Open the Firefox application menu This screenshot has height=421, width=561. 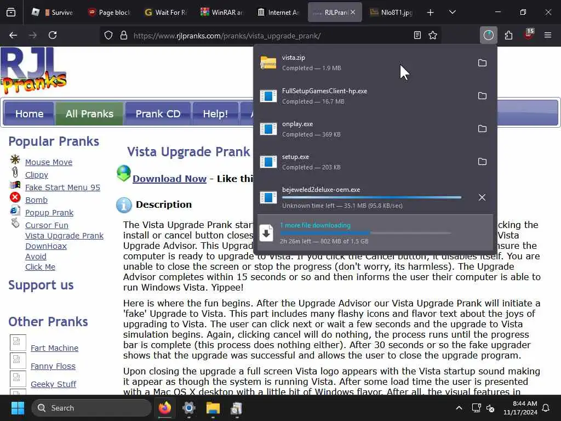tap(548, 35)
